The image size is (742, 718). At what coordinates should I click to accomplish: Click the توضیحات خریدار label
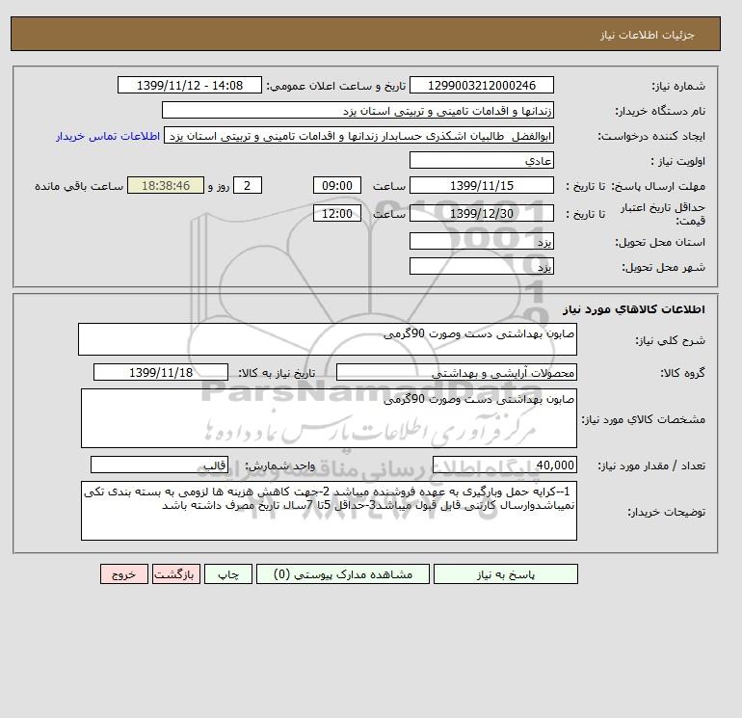tap(667, 512)
